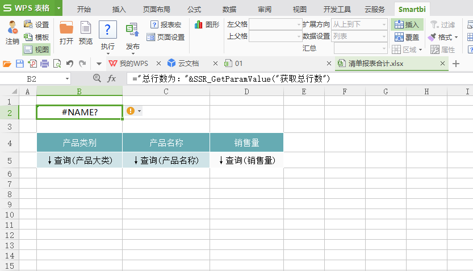The width and height of the screenshot is (473, 271).
Task: Click the 属性 properties button
Action: pyautogui.click(x=442, y=49)
